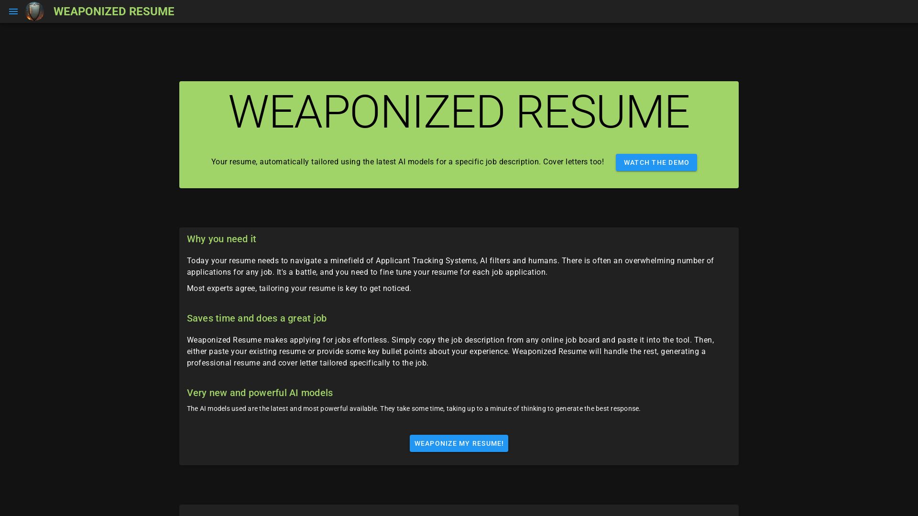The width and height of the screenshot is (918, 516).
Task: Click the 'Saves time and does a great job' heading
Action: (x=257, y=318)
